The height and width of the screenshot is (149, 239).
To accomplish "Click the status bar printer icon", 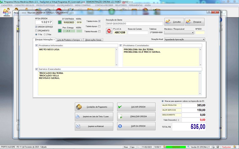I will (x=213, y=147).
